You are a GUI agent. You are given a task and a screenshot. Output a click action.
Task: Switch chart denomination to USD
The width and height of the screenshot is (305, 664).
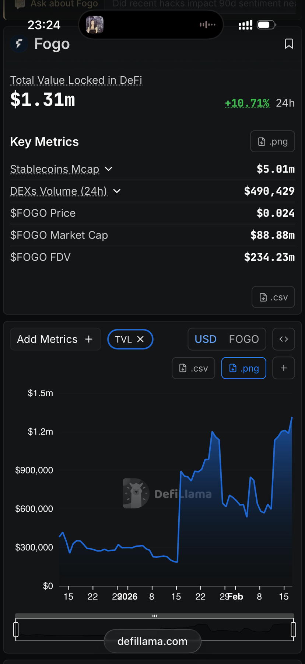coord(206,339)
